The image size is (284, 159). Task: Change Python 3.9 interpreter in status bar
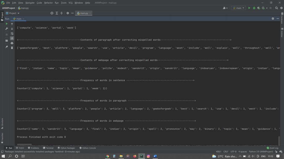[261, 152]
